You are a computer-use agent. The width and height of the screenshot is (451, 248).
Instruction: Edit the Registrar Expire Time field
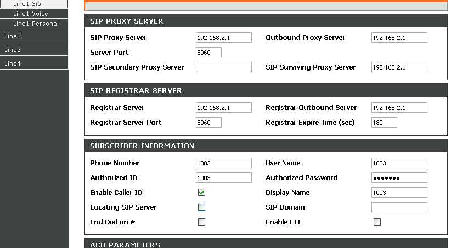pyautogui.click(x=384, y=122)
